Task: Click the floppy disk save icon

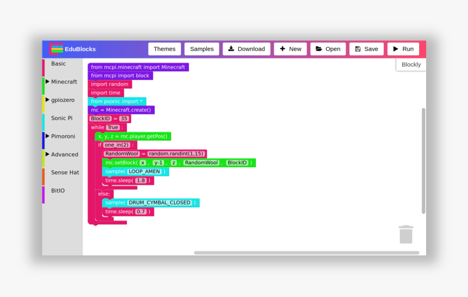Action: tap(358, 49)
